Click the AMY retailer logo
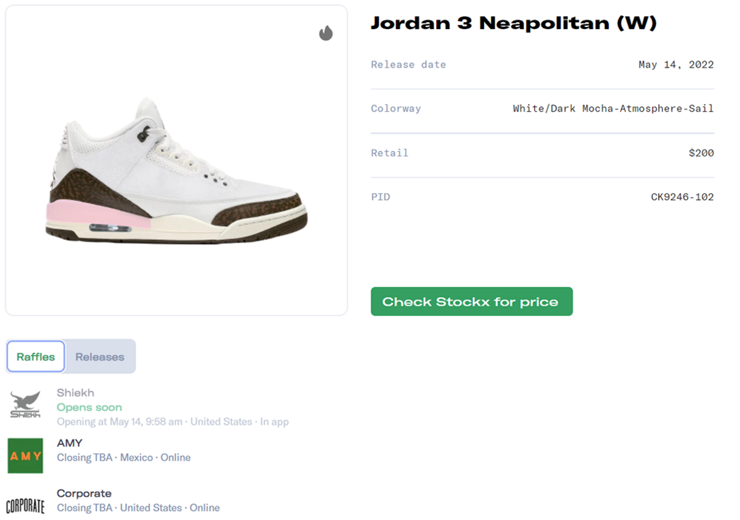Viewport: 740px width, 520px height. pyautogui.click(x=25, y=457)
